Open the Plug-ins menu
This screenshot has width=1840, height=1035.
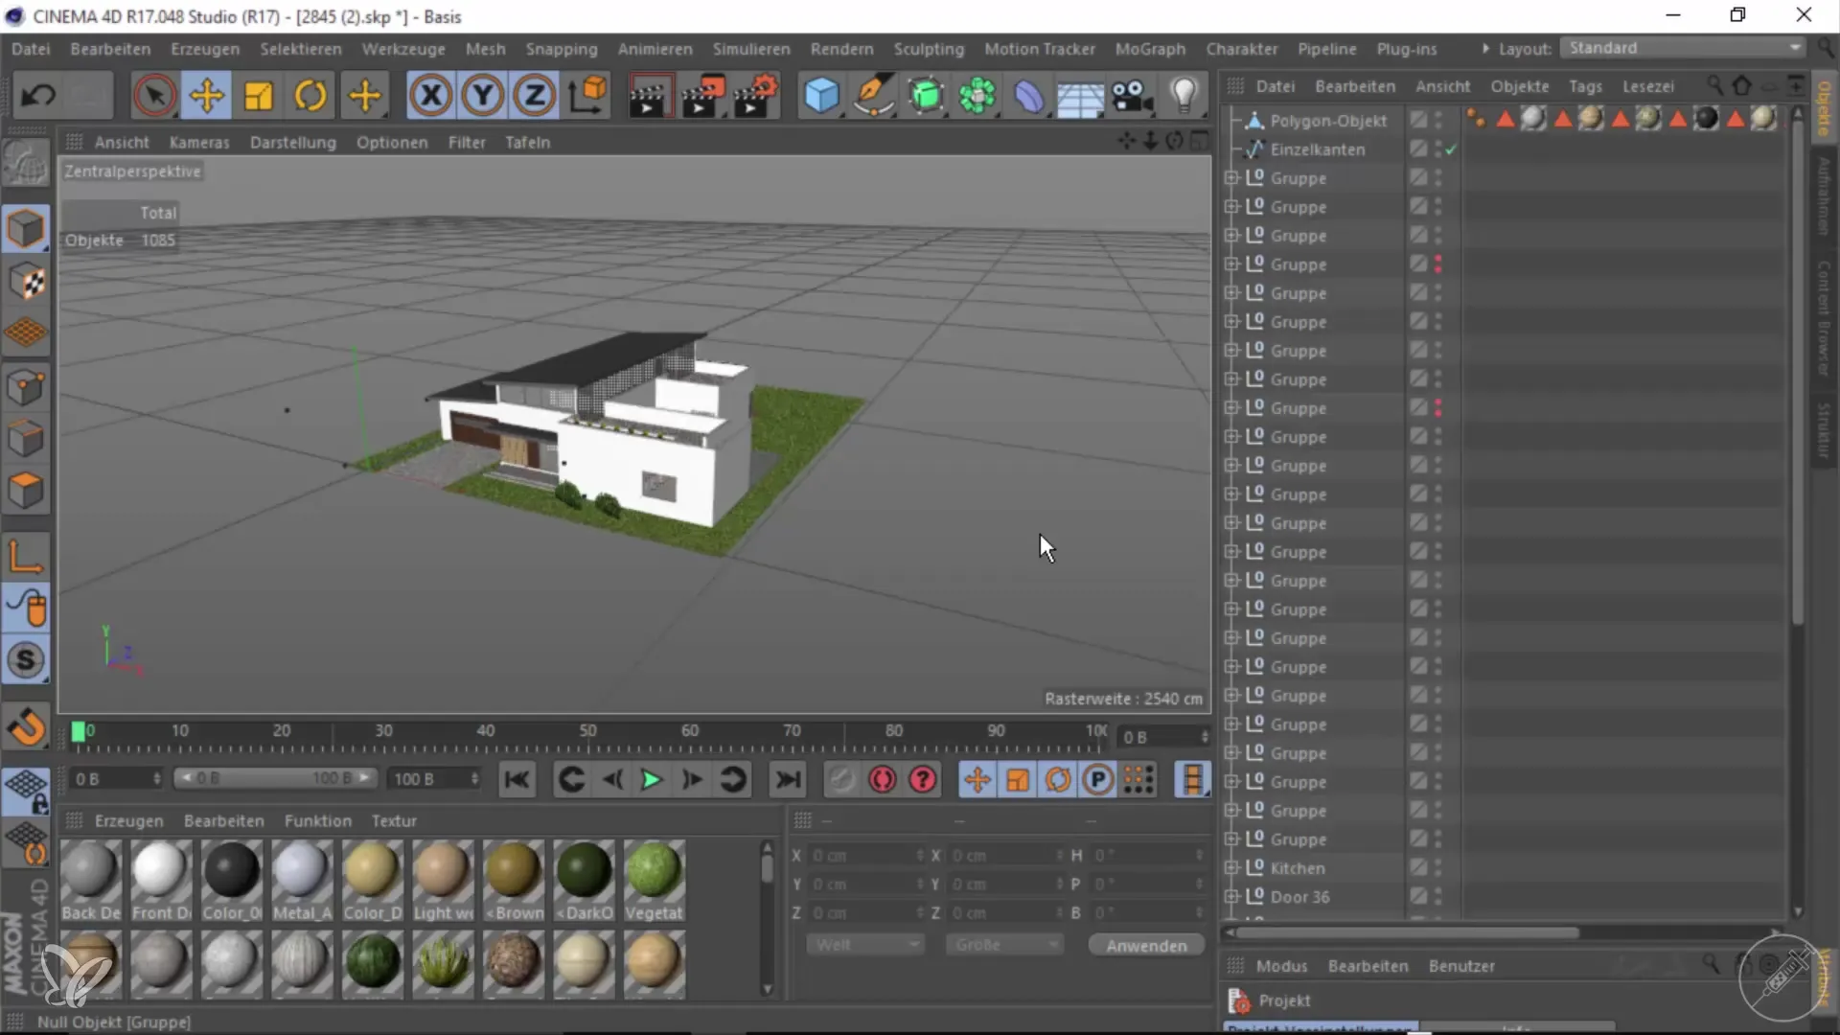(x=1406, y=49)
